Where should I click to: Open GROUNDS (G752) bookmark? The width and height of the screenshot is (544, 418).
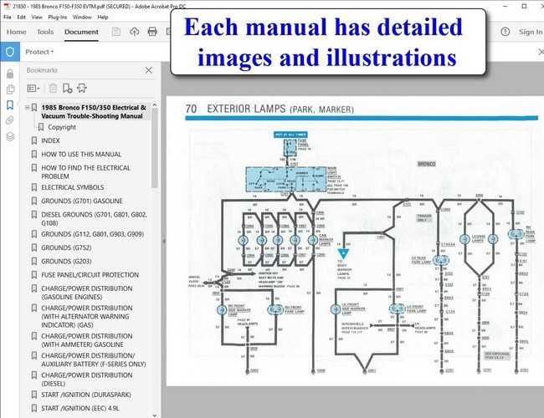[66, 247]
